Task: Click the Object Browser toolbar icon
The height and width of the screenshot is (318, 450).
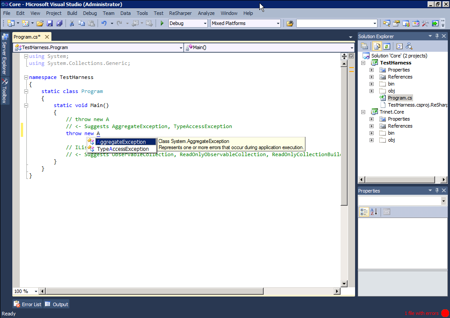Action: point(416,23)
